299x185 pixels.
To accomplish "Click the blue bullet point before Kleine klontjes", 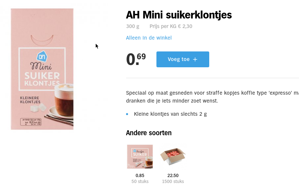I will [x=127, y=114].
